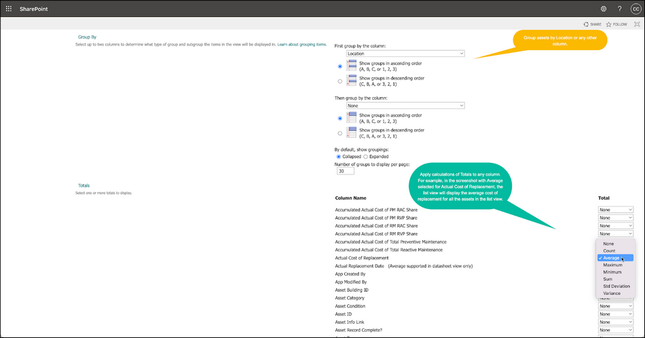The width and height of the screenshot is (645, 338).
Task: Open Total dropdown for Accumulated PM RAC Share
Action: 615,210
